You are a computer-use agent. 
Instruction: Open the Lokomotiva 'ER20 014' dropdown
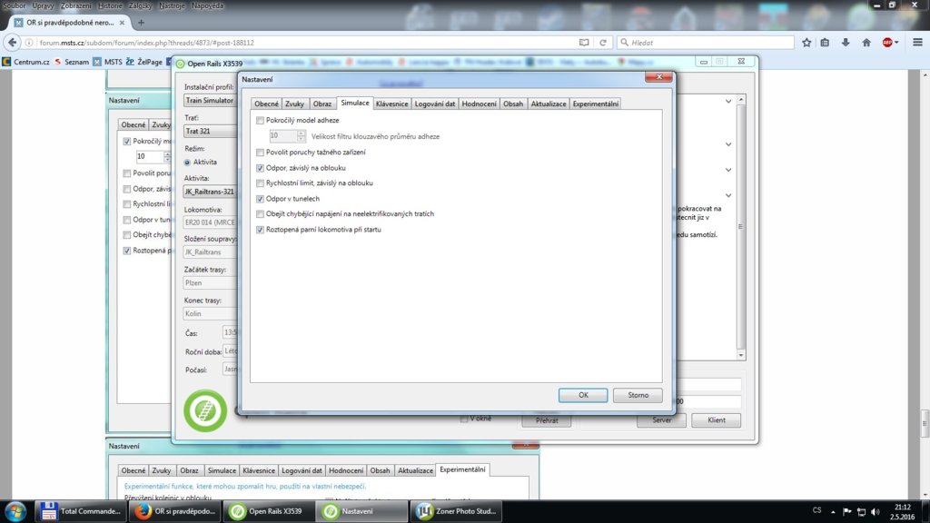(210, 222)
